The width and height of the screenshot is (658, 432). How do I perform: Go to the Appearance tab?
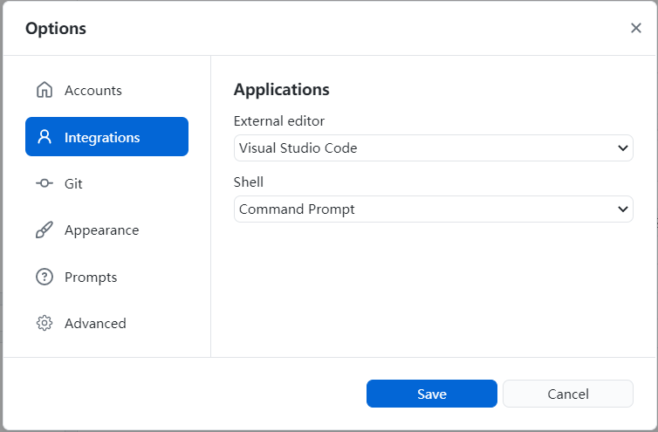[101, 230]
